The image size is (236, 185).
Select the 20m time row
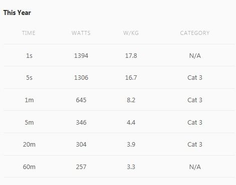119,144
